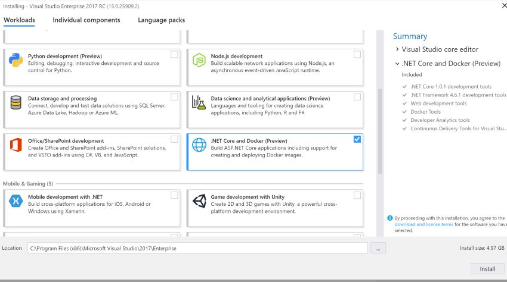507x282 pixels.
Task: Click the Python development workload icon
Action: pyautogui.click(x=16, y=59)
